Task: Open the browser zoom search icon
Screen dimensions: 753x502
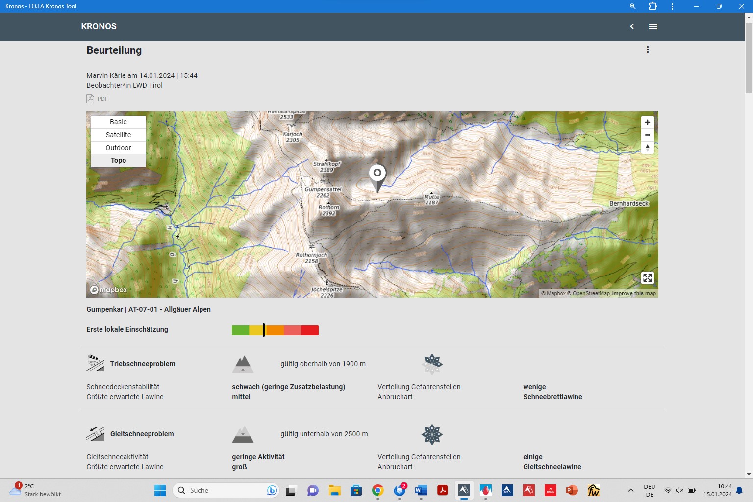Action: click(632, 6)
